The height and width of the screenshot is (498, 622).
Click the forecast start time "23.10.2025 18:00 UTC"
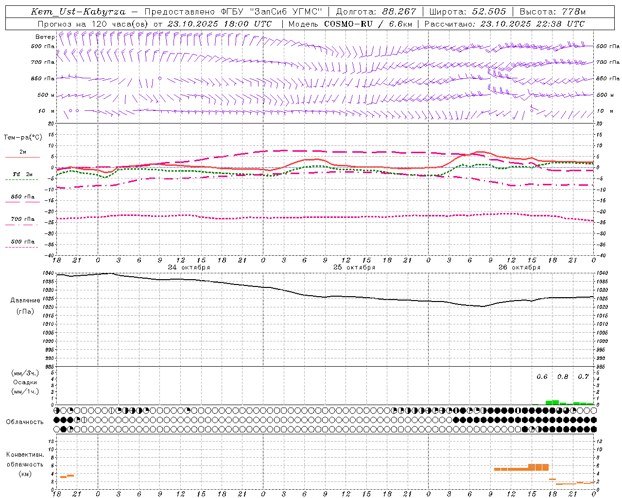(x=220, y=24)
